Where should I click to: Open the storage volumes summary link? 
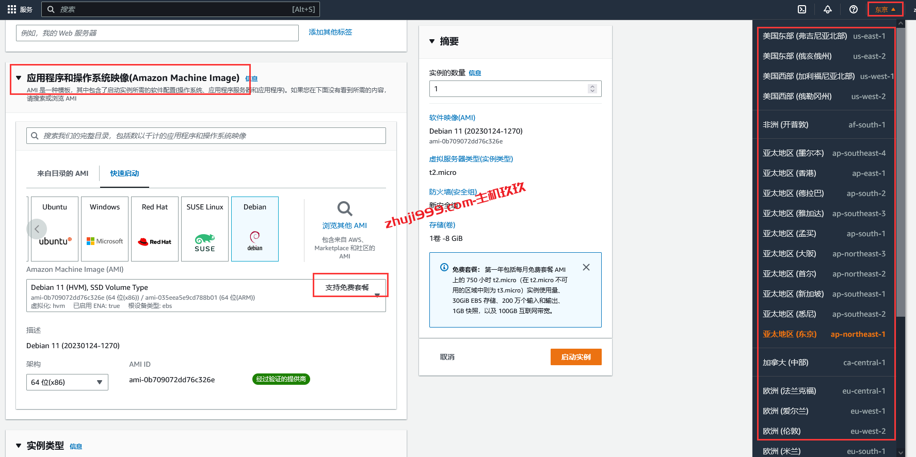(442, 225)
